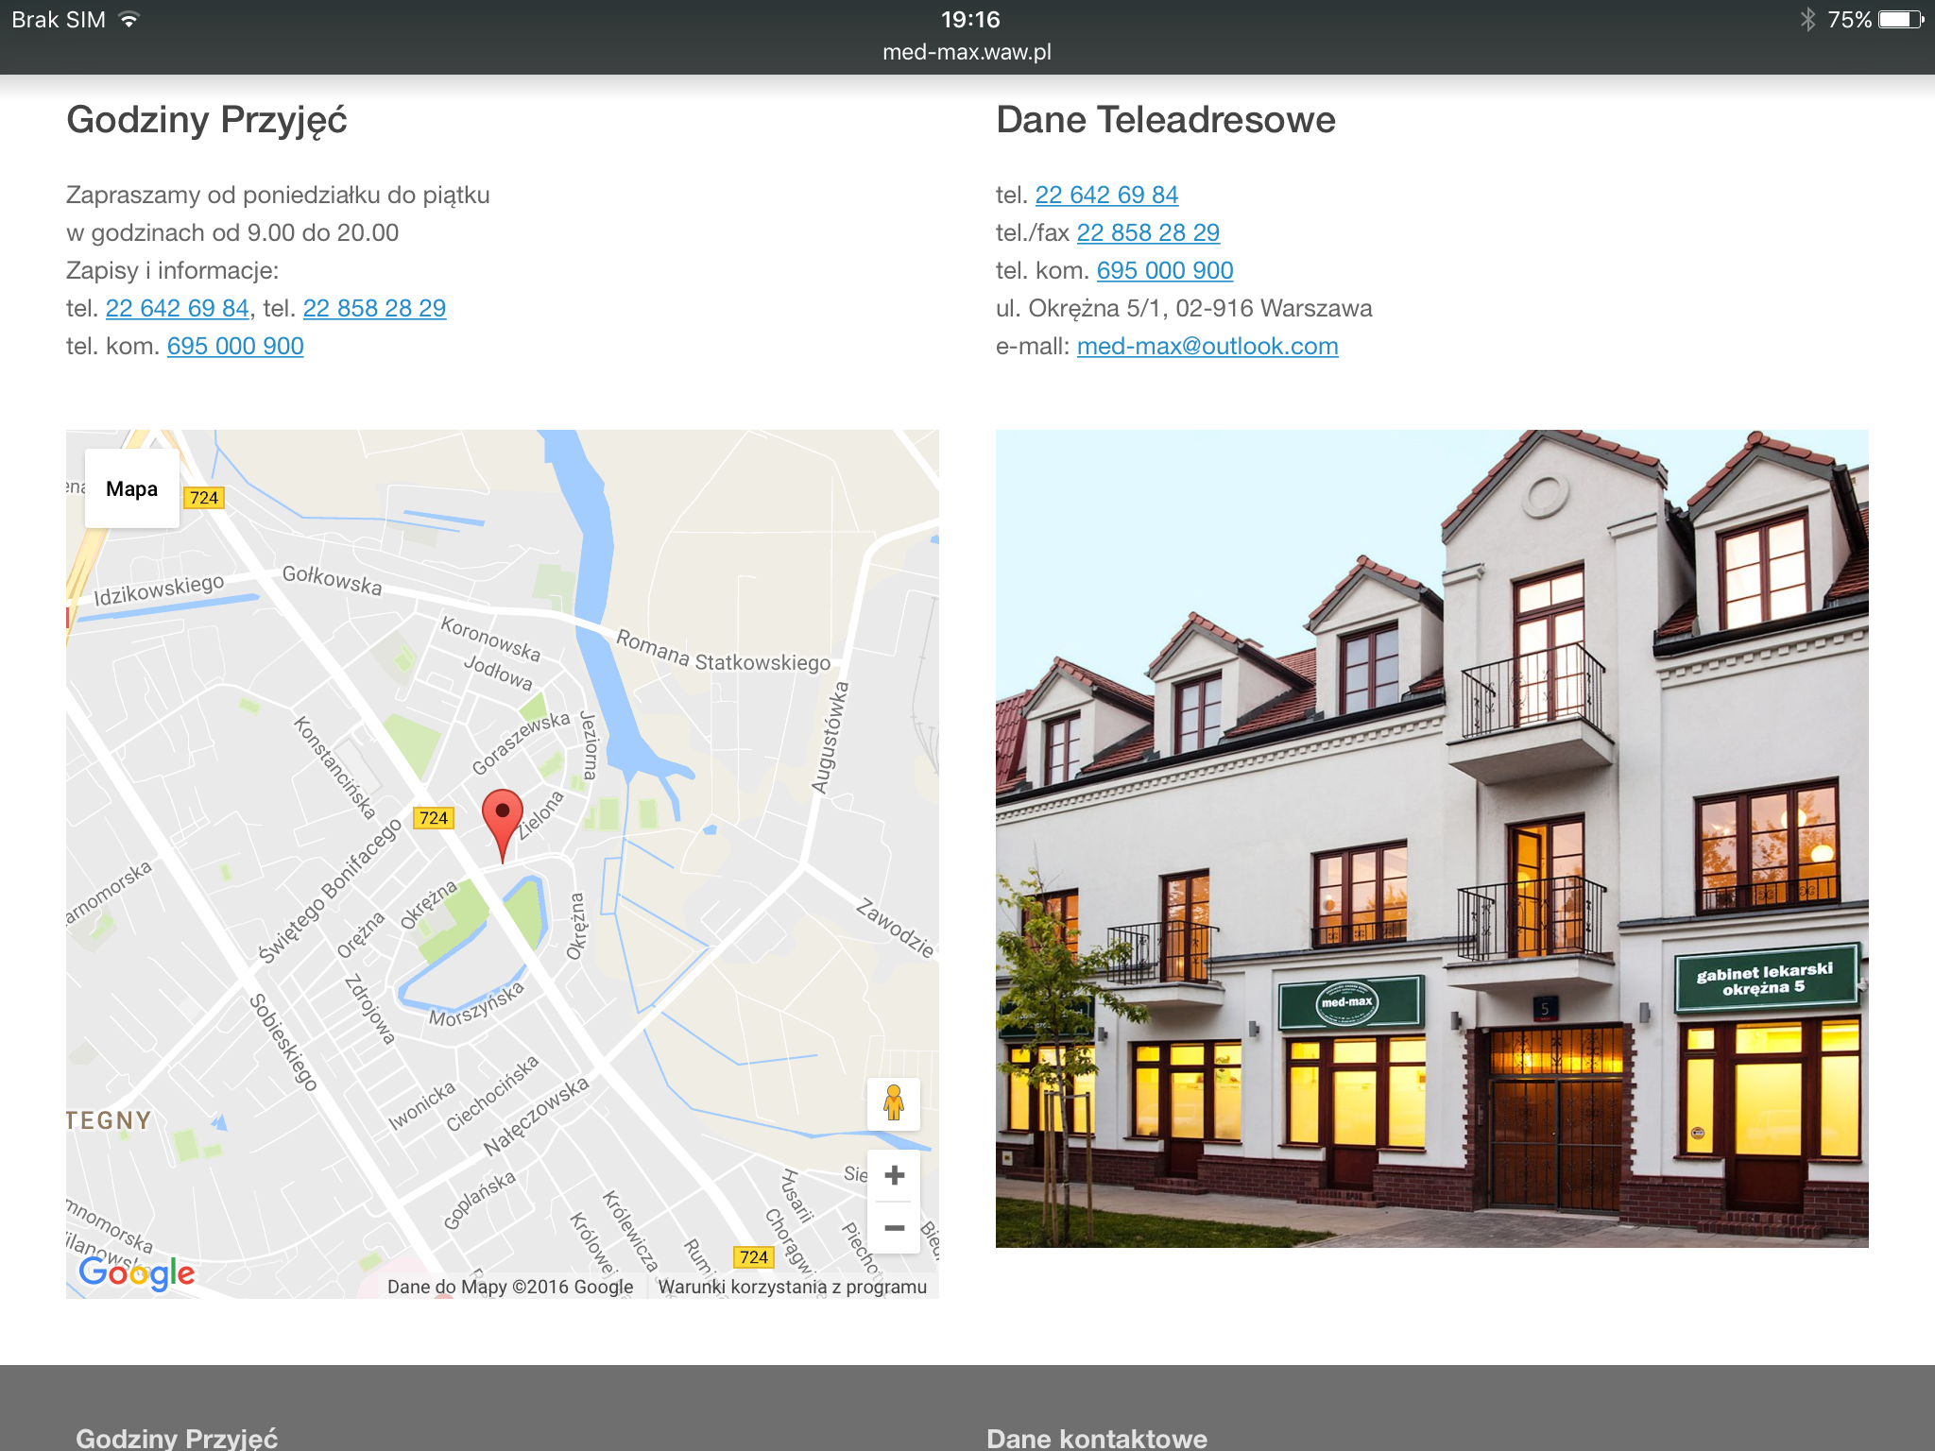Open med-max@outlook.com email link
Viewport: 1935px width, 1451px height.
(x=1207, y=346)
